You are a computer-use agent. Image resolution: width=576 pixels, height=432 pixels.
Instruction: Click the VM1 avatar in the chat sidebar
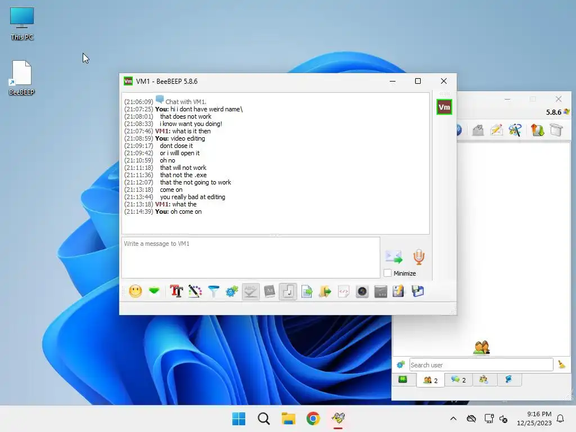[x=444, y=107]
